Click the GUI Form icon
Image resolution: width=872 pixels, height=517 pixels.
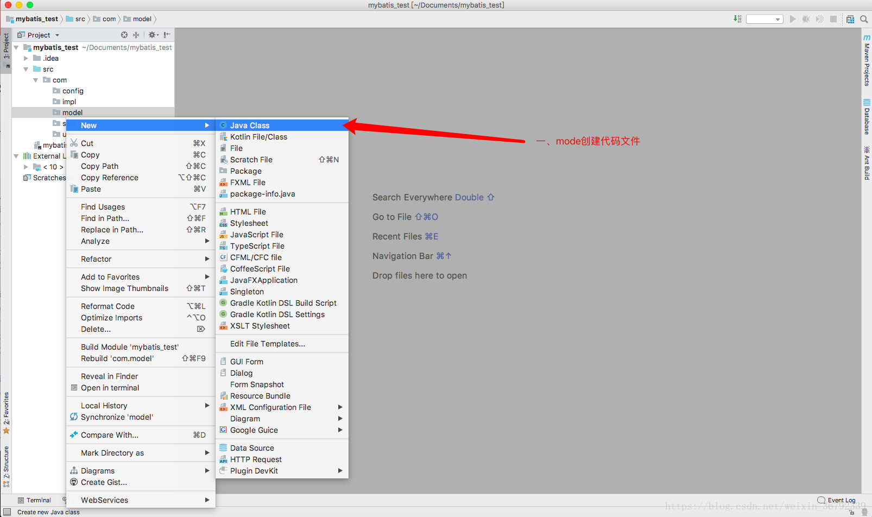coord(223,362)
